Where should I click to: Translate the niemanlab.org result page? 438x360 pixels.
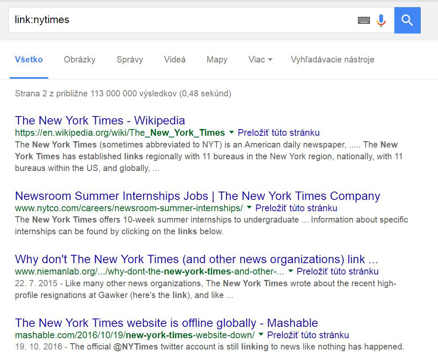337,271
